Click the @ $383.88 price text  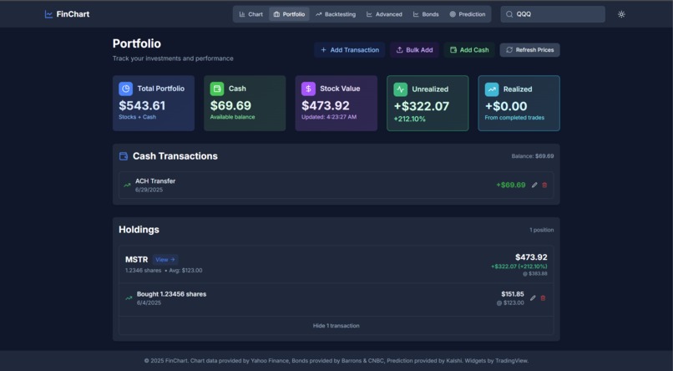coord(535,273)
